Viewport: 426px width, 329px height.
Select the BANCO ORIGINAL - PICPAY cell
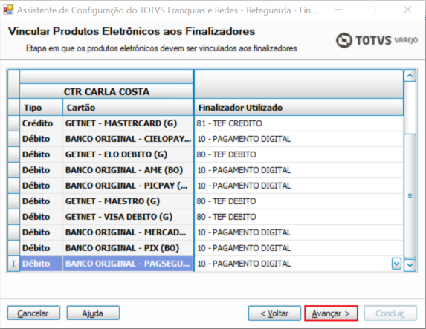(x=128, y=186)
